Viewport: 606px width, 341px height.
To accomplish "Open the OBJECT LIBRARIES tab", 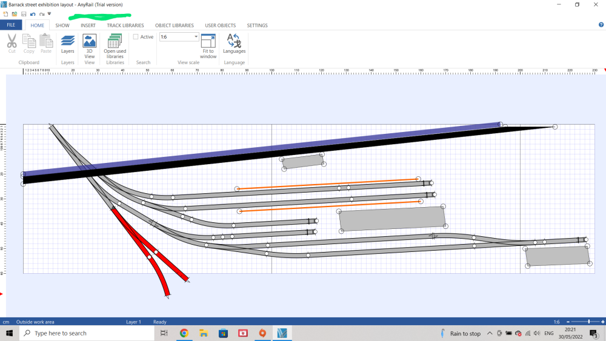I will click(x=175, y=25).
